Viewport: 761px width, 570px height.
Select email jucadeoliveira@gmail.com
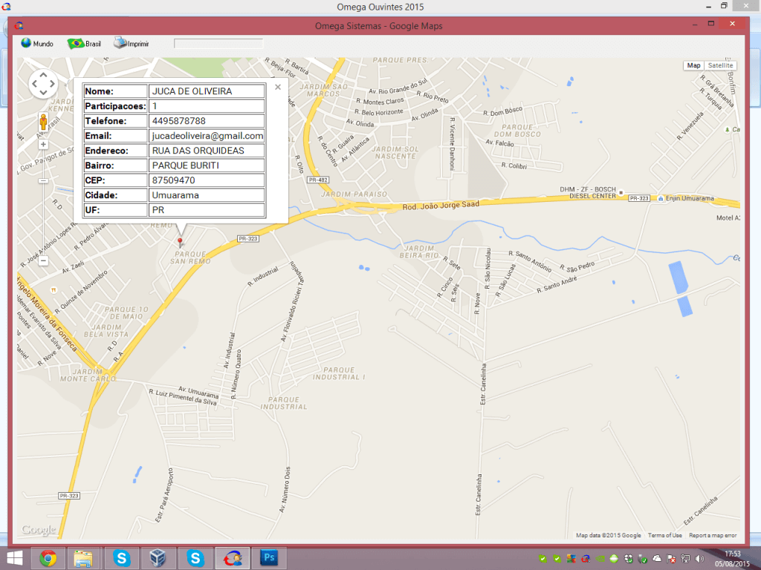point(208,136)
